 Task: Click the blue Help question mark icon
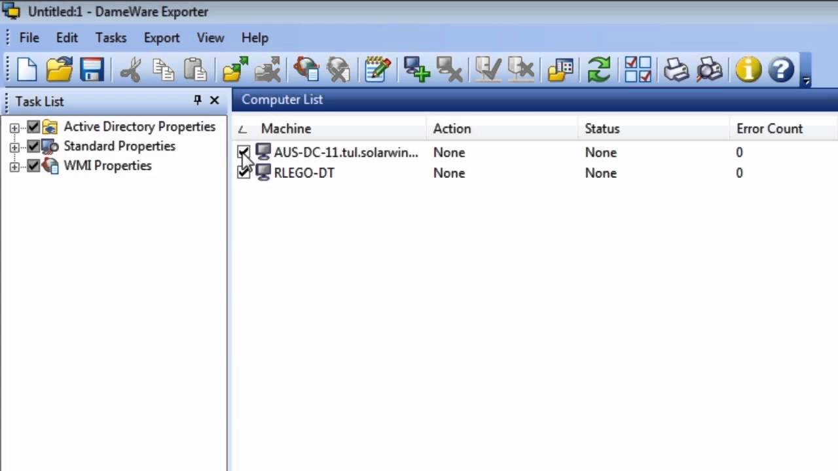(781, 69)
